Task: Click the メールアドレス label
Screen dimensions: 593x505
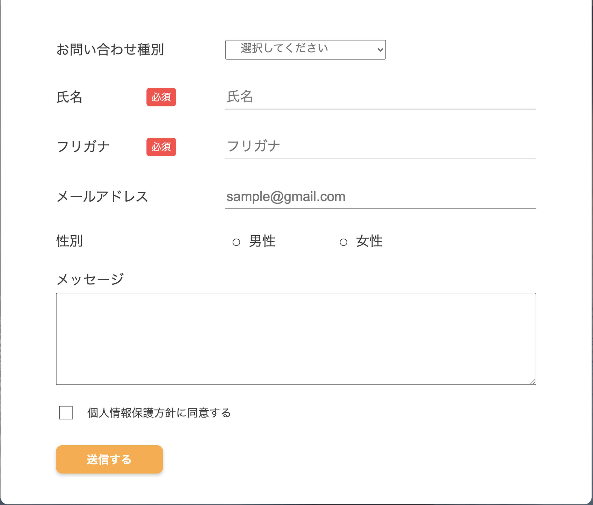Action: coord(102,197)
